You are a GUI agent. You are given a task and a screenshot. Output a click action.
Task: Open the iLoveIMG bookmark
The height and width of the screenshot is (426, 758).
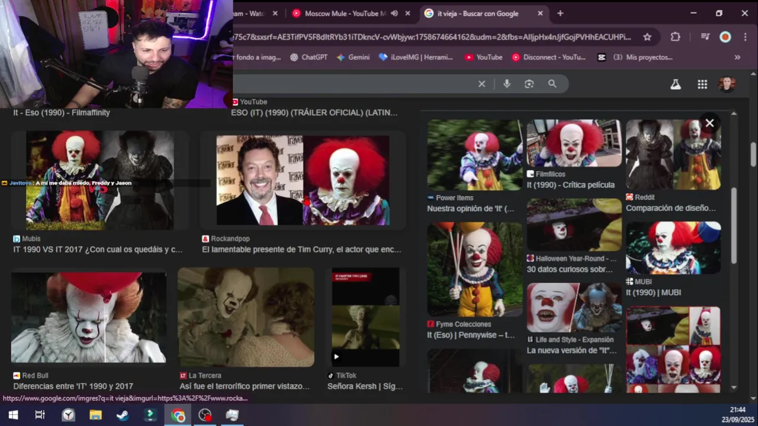click(416, 57)
